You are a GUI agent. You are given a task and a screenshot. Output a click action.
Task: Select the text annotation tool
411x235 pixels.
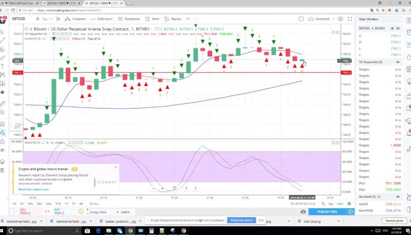[x=2, y=66]
